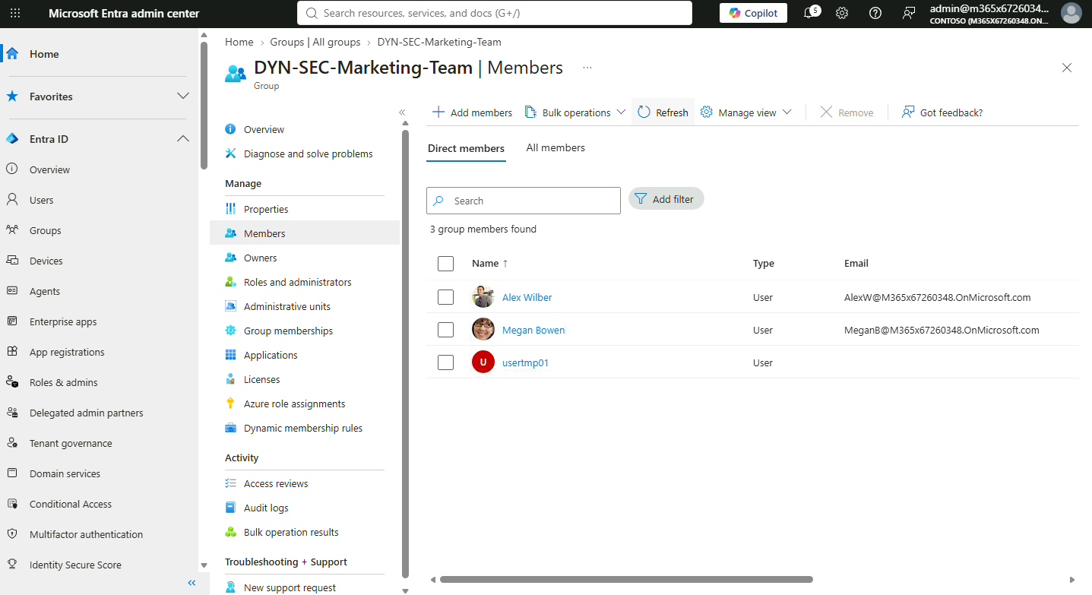The width and height of the screenshot is (1092, 595).
Task: Click the Add filter button
Action: 666,199
